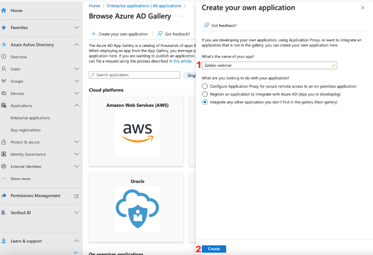The width and height of the screenshot is (373, 255).
Task: Open the ellipsis menu next to Browse Azure AD Gallery
Action: (181, 16)
